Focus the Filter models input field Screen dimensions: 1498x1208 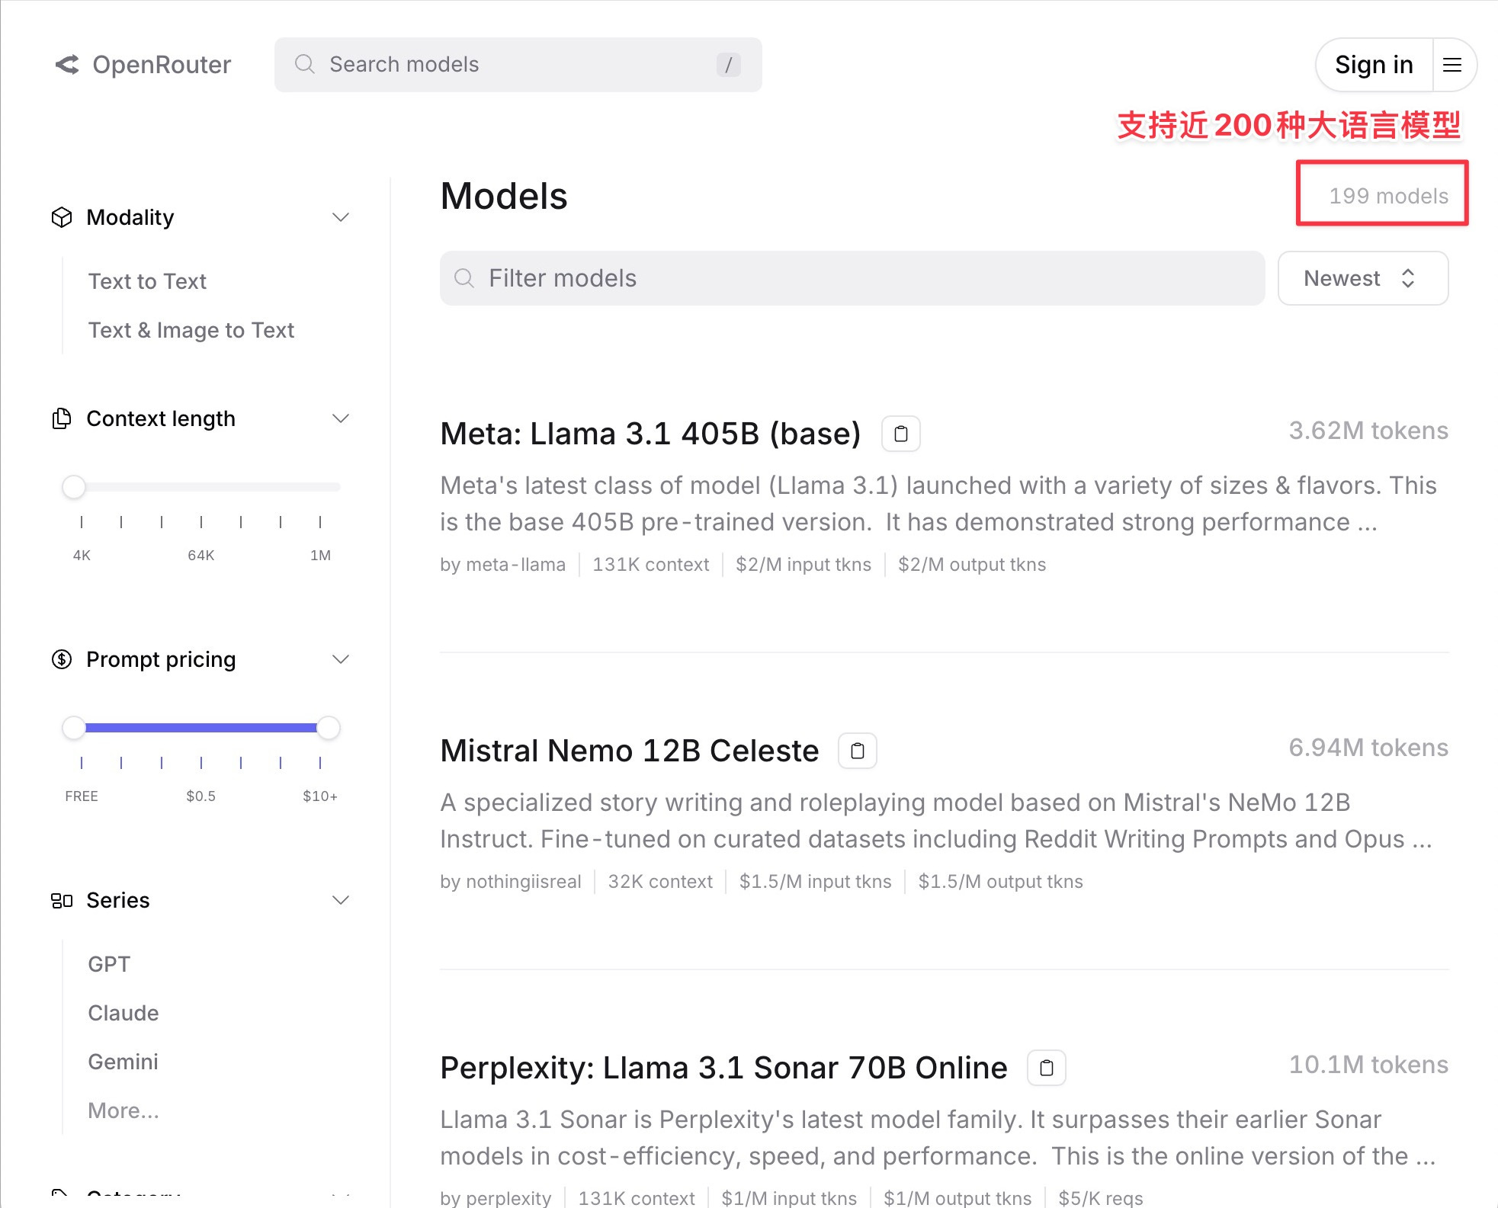pos(852,278)
